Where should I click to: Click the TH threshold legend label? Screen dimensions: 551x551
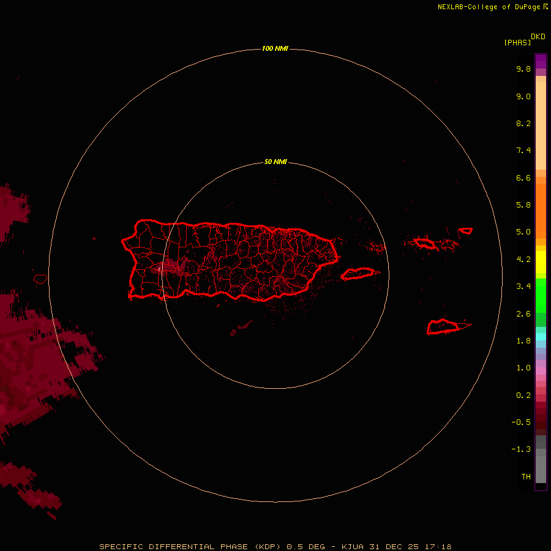[526, 477]
